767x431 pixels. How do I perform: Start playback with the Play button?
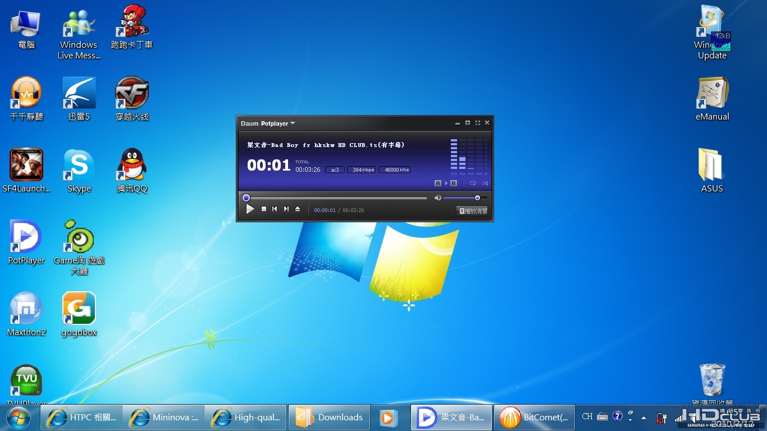pyautogui.click(x=250, y=209)
